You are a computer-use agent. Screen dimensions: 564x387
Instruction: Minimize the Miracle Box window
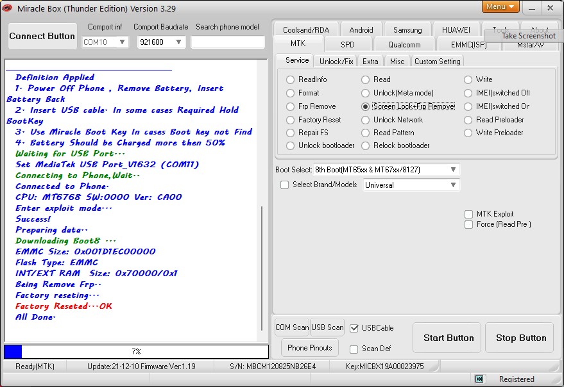coord(532,8)
